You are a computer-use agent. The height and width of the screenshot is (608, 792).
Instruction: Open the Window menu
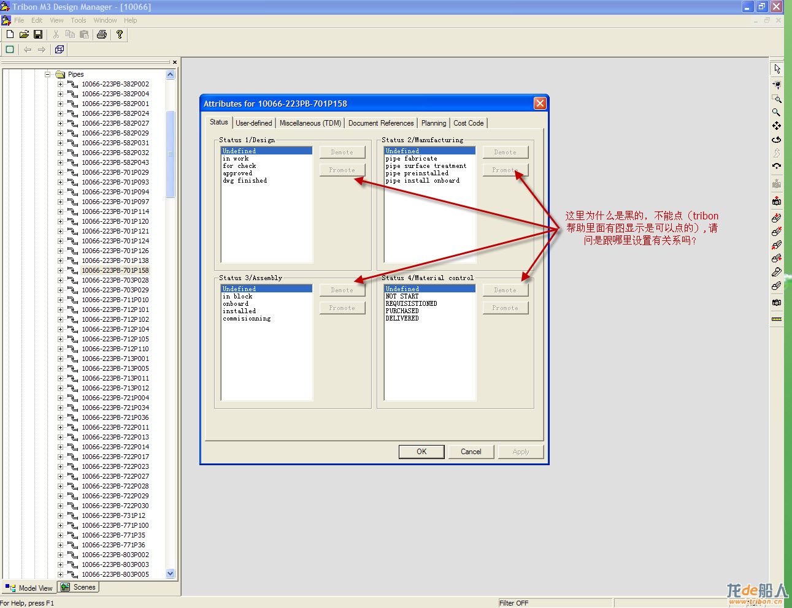point(105,20)
